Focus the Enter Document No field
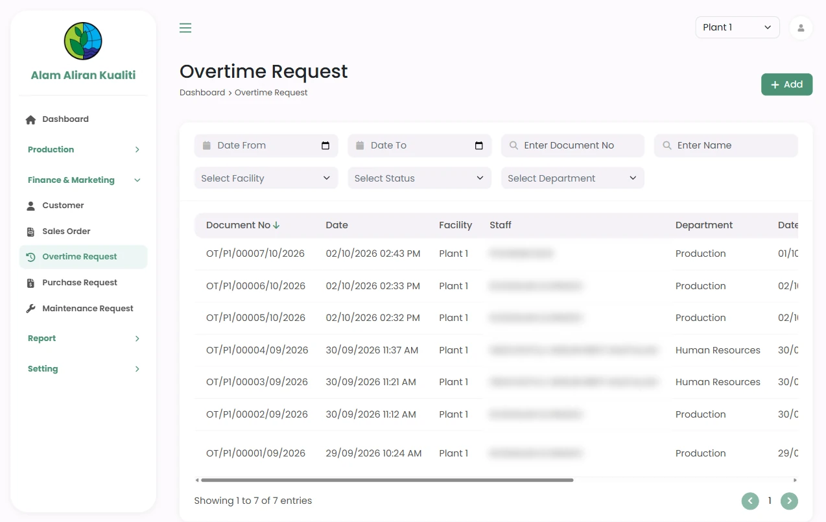Image resolution: width=826 pixels, height=522 pixels. 572,145
